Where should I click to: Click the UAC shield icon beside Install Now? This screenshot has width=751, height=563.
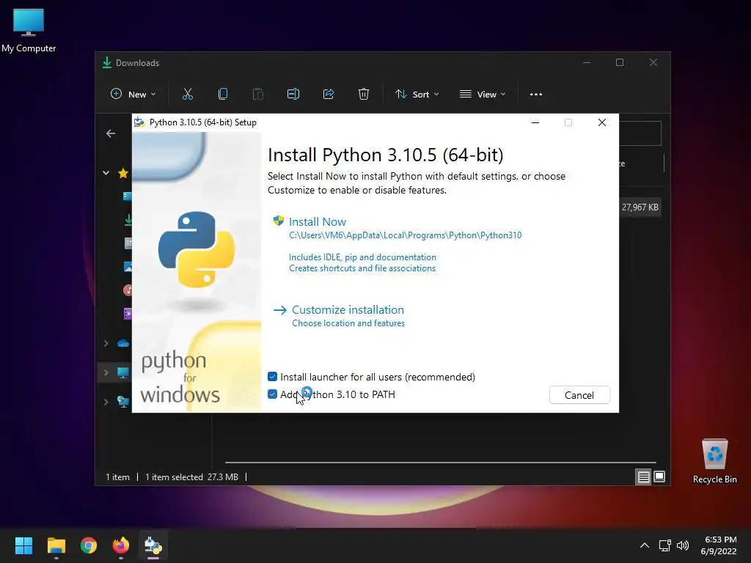[x=278, y=221]
